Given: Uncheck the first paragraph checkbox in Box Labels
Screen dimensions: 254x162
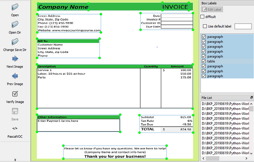Looking at the screenshot, I should click(x=204, y=37).
